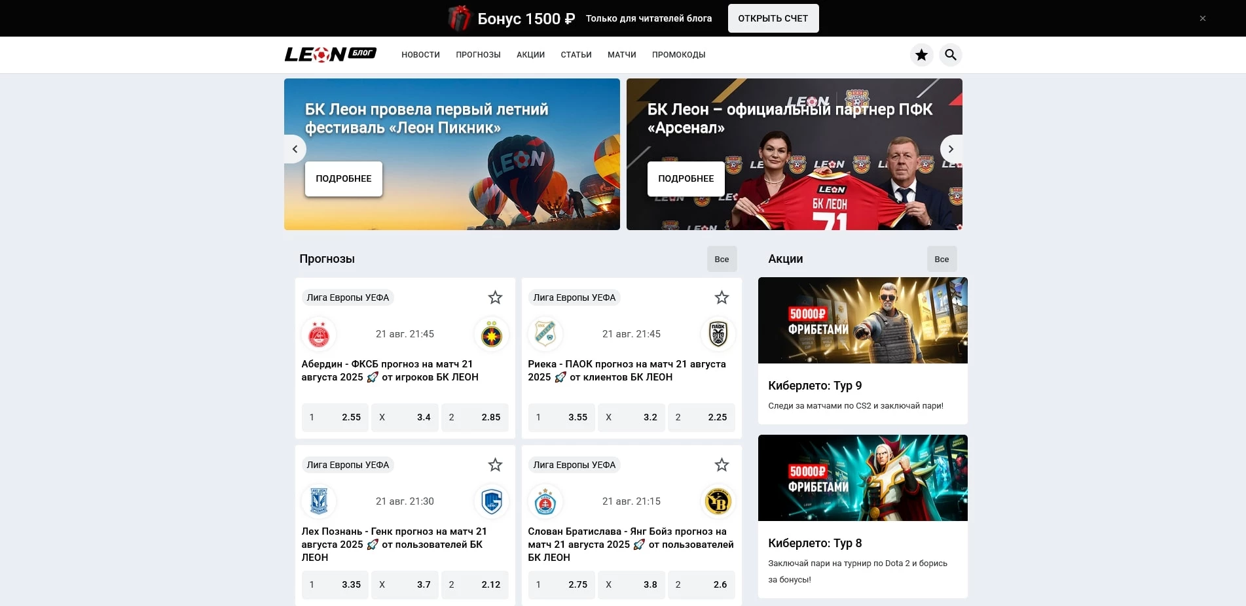The width and height of the screenshot is (1246, 606).
Task: Star the Слован Братислава - Янг Бойз forecast
Action: (x=722, y=465)
